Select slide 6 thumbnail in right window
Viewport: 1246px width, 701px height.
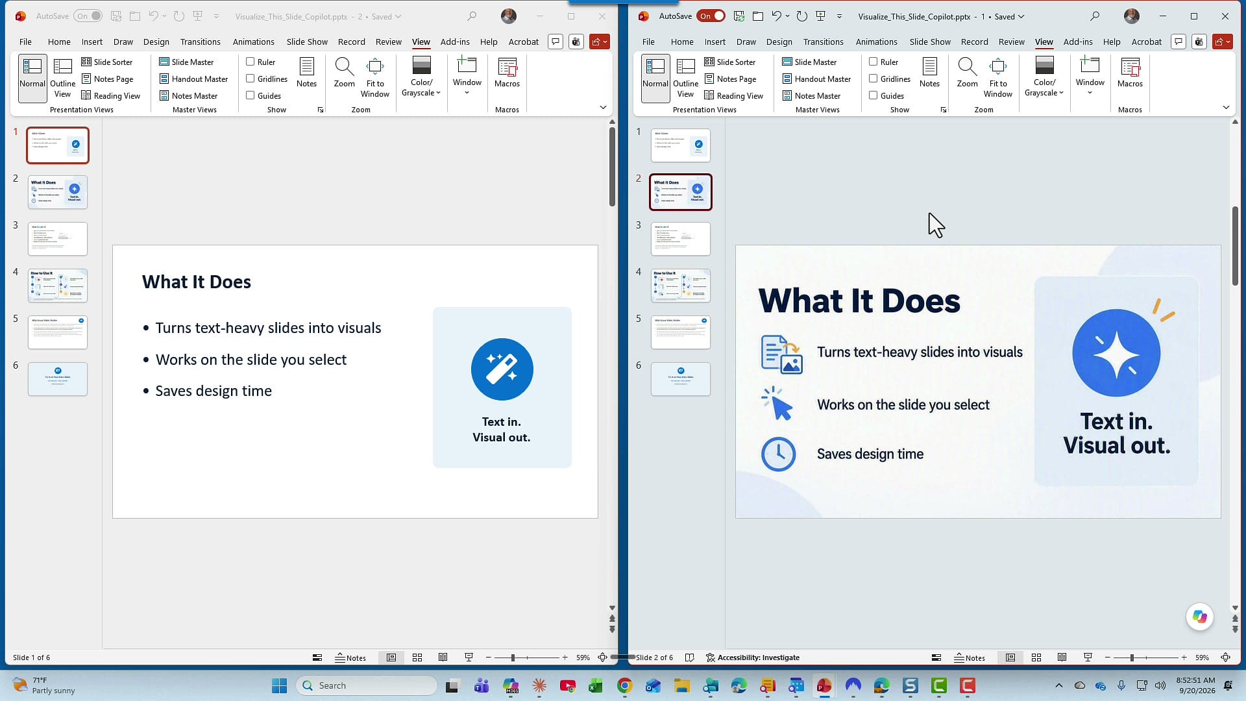[681, 379]
